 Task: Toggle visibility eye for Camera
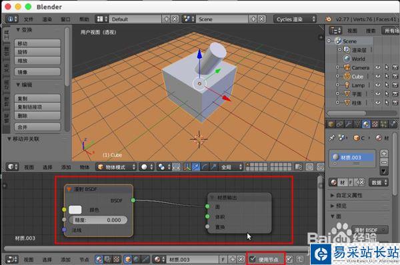(x=378, y=67)
